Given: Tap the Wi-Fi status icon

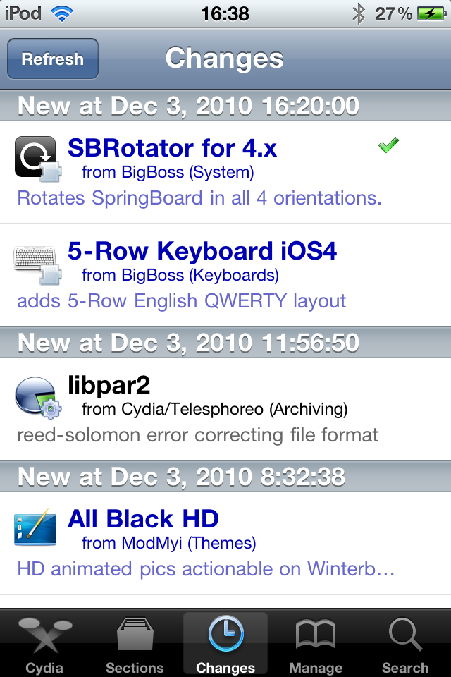Looking at the screenshot, I should [62, 14].
